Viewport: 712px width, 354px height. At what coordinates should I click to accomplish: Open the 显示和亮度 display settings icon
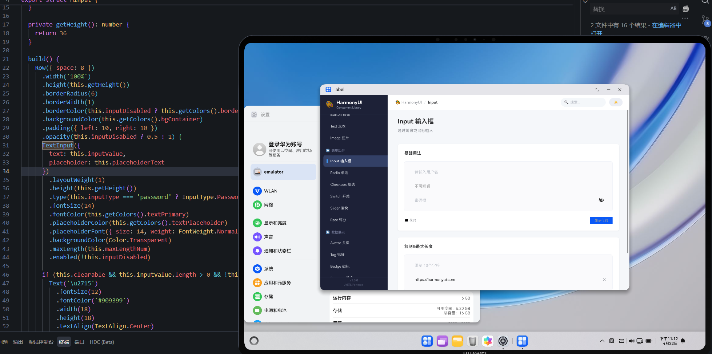click(x=257, y=223)
